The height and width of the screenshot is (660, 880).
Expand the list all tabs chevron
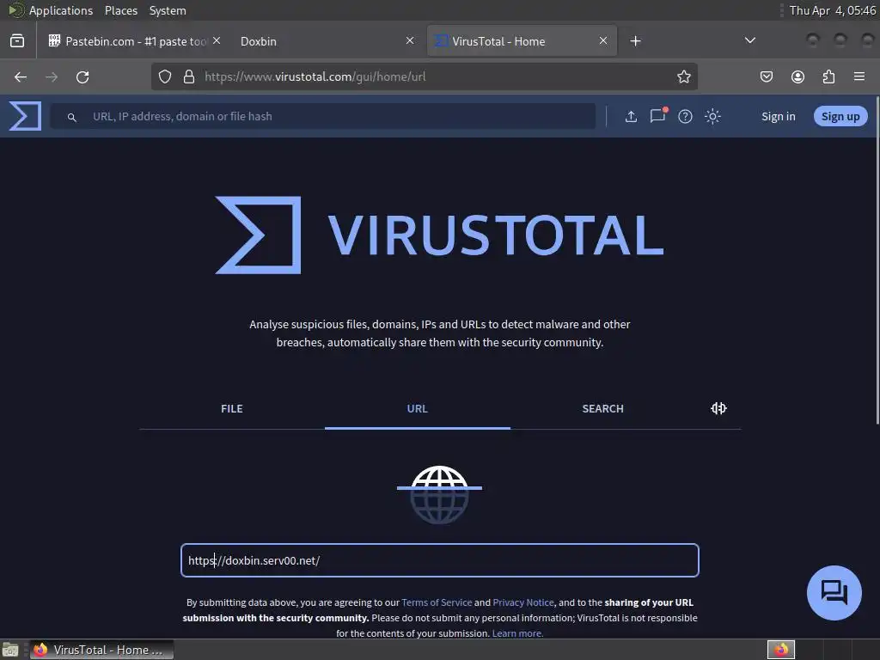click(749, 40)
